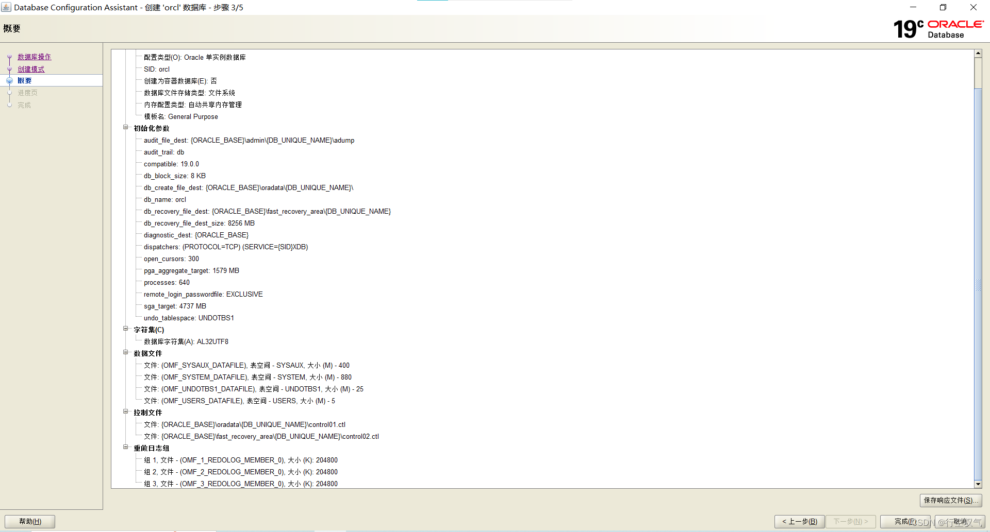Select the 模板名: General Purpose row

(181, 116)
